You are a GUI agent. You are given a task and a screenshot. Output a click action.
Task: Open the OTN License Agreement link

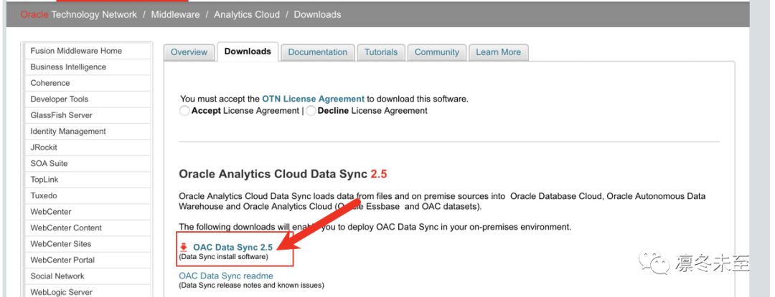coord(313,99)
